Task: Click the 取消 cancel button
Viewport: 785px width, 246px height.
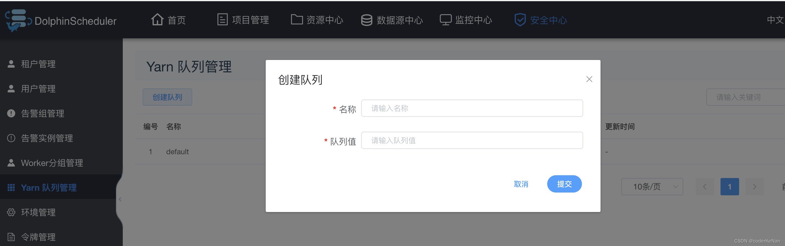Action: [521, 184]
